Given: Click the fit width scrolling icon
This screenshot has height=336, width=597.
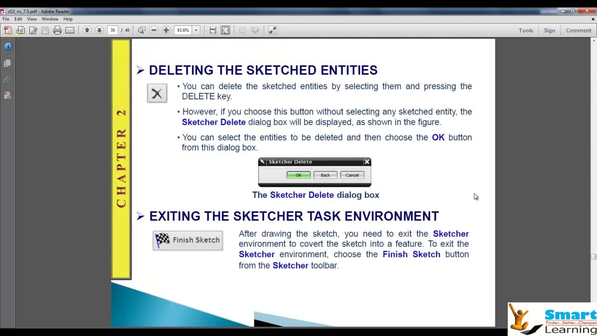Looking at the screenshot, I should (x=213, y=30).
